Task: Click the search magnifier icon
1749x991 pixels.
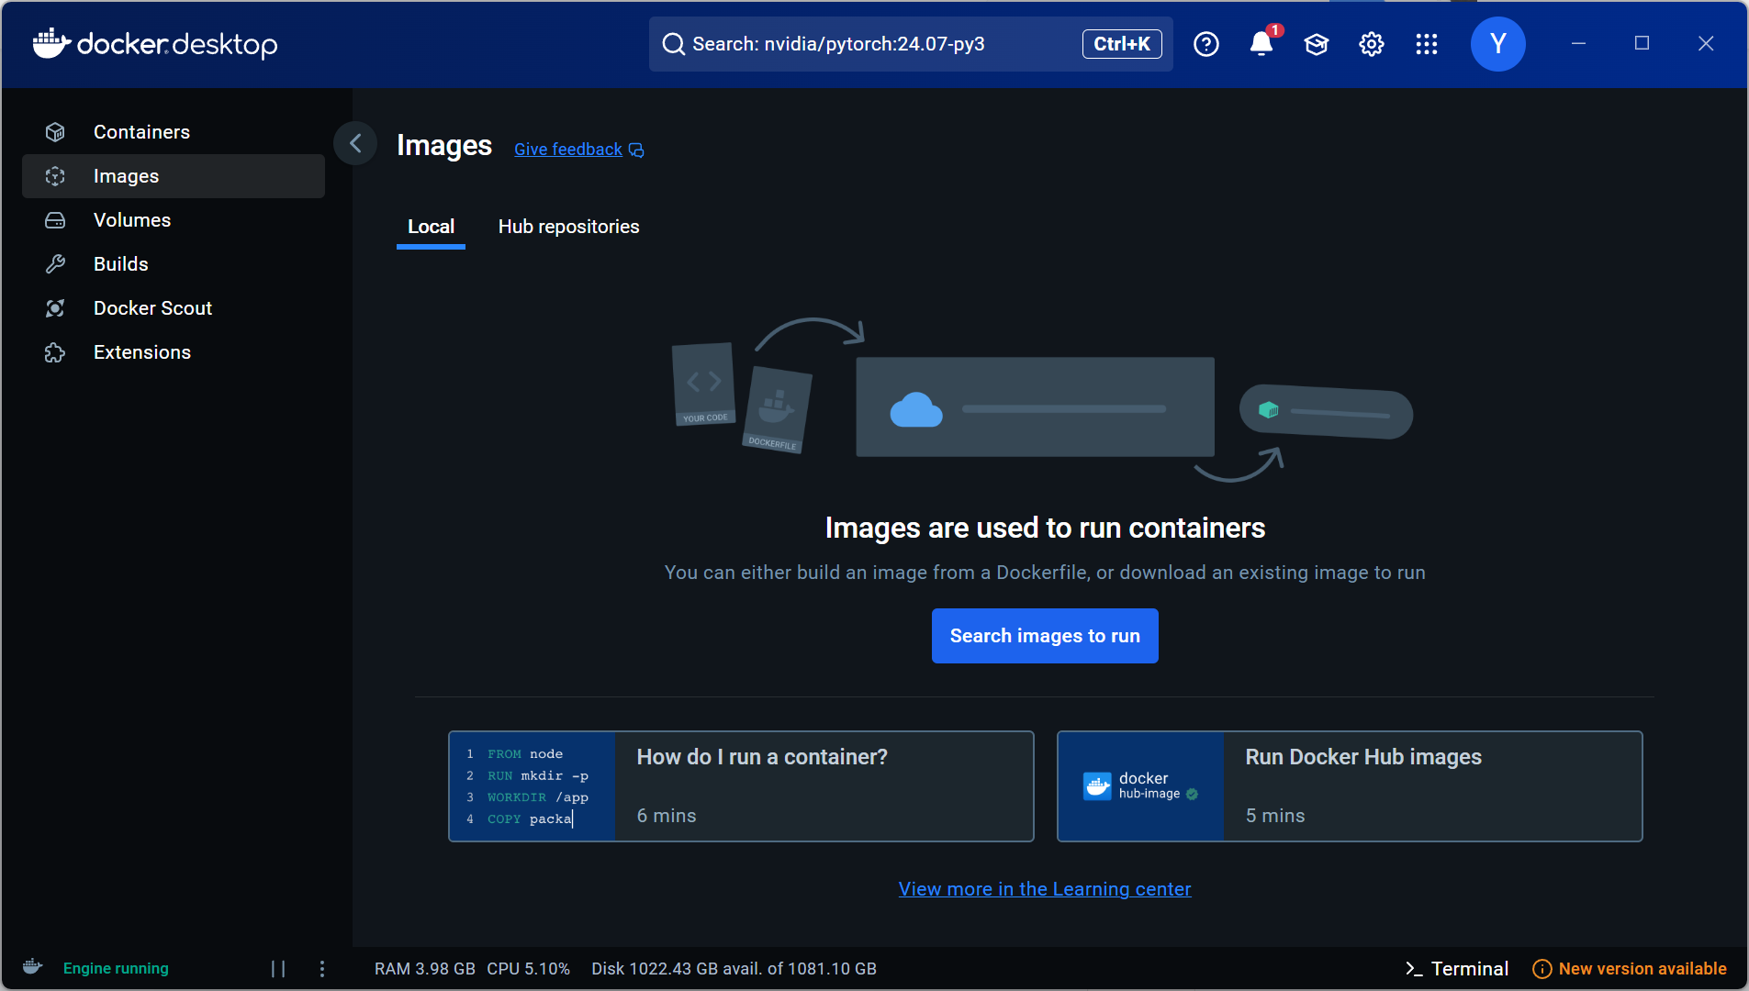Action: [673, 44]
